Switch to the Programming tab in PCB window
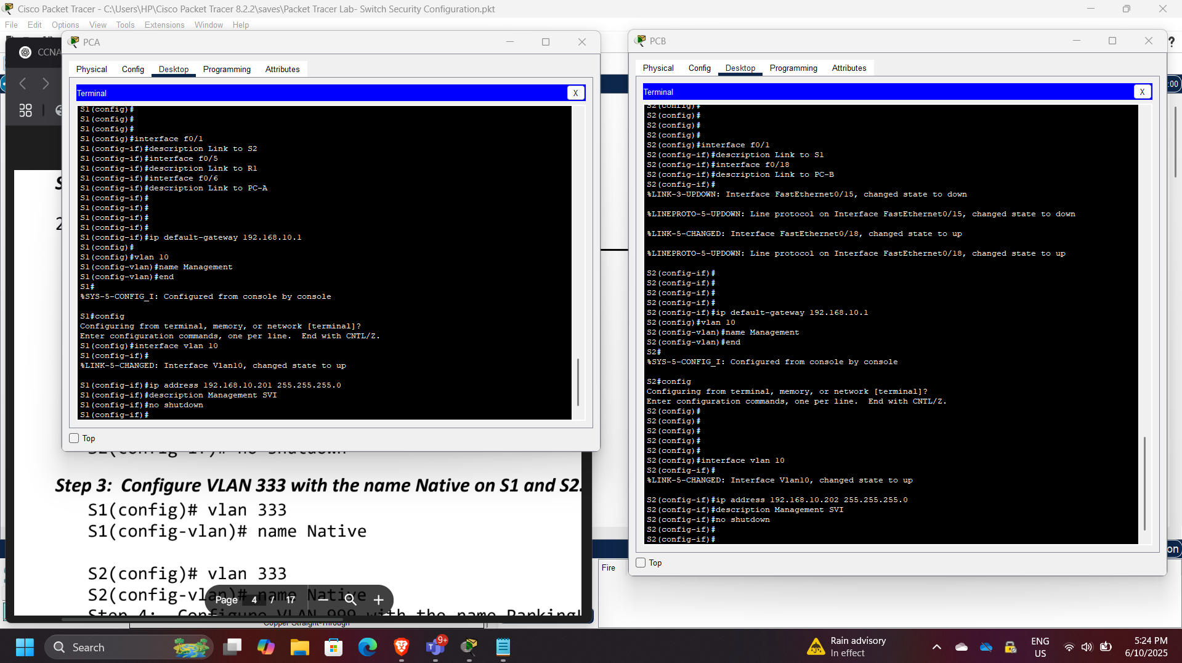Viewport: 1182px width, 663px height. pos(793,68)
